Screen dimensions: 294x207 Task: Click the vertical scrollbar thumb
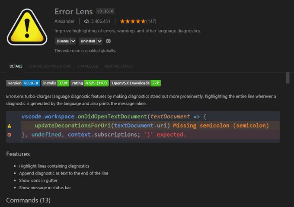(x=288, y=78)
